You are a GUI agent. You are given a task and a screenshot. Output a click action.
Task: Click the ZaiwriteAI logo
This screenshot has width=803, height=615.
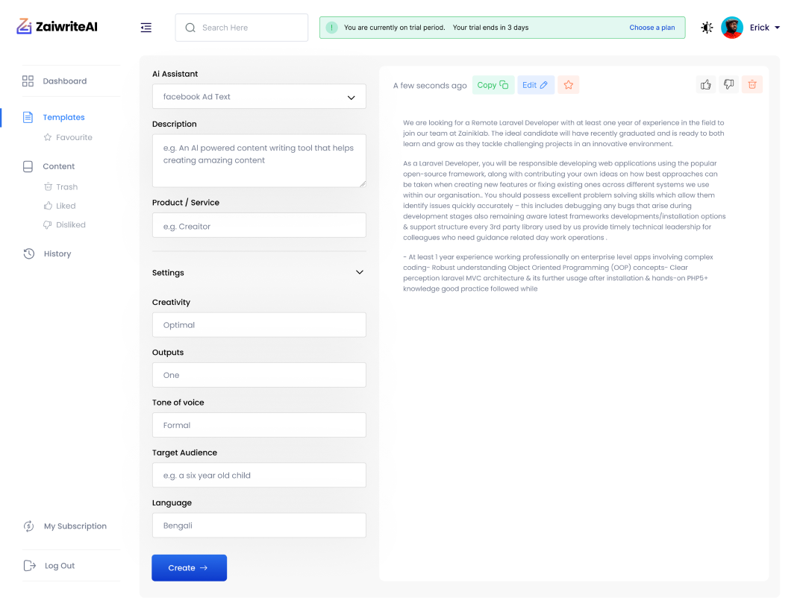pyautogui.click(x=57, y=27)
